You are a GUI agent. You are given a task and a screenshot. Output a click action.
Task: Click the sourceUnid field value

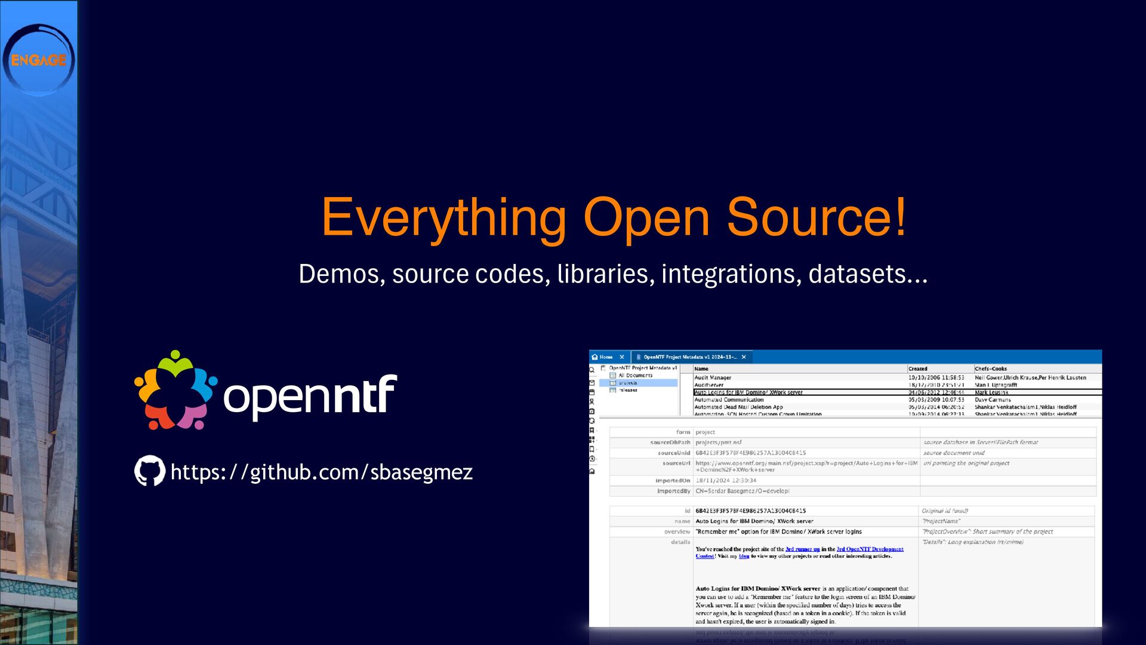pos(750,453)
